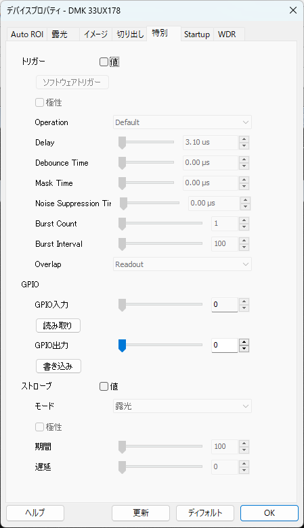This screenshot has height=528, width=304.
Task: Open the Operation dropdown
Action: point(182,122)
